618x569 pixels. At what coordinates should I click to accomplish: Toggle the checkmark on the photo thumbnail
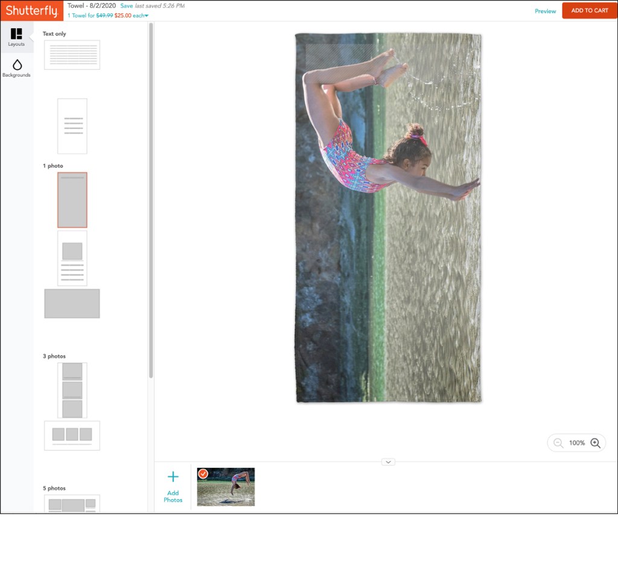203,474
